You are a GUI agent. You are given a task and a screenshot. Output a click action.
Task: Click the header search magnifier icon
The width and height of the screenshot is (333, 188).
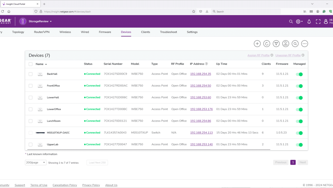pos(291,21)
